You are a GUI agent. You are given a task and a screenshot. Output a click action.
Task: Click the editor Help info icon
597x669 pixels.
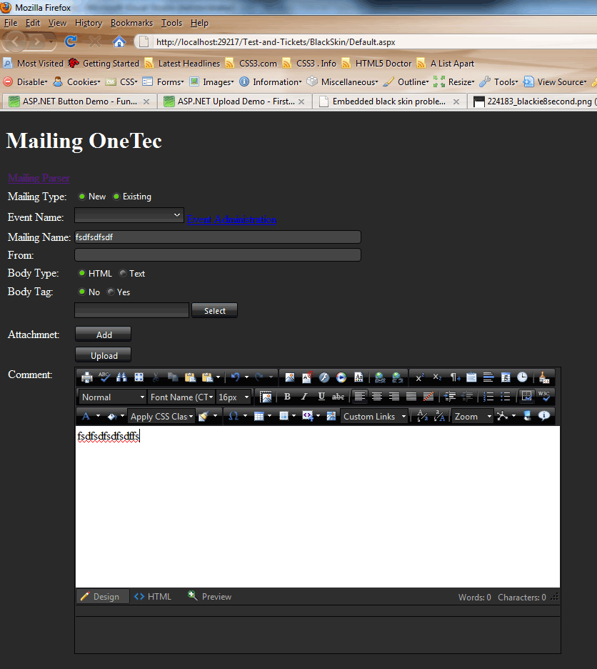[544, 416]
